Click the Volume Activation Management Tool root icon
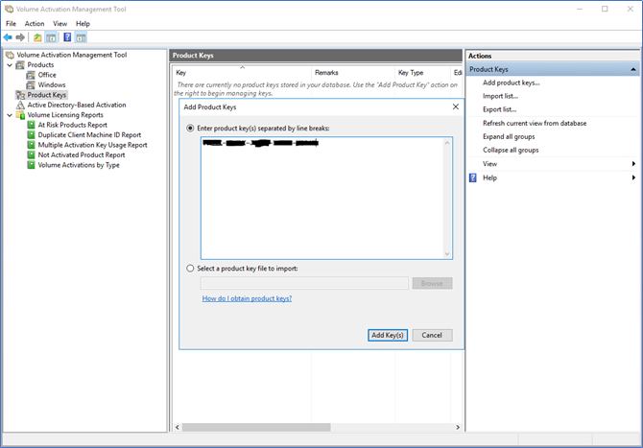This screenshot has height=448, width=643. pos(10,55)
